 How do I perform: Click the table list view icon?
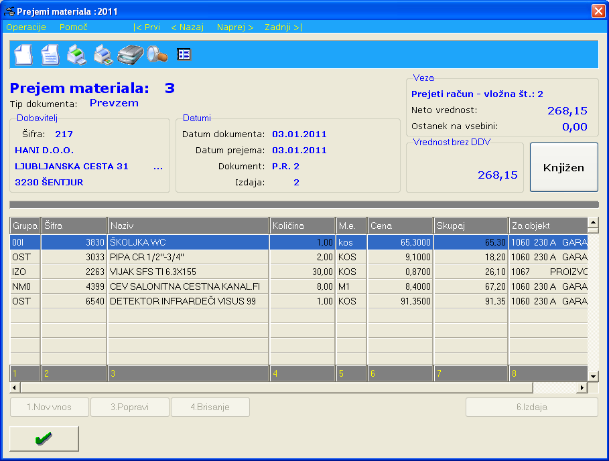pyautogui.click(x=184, y=54)
